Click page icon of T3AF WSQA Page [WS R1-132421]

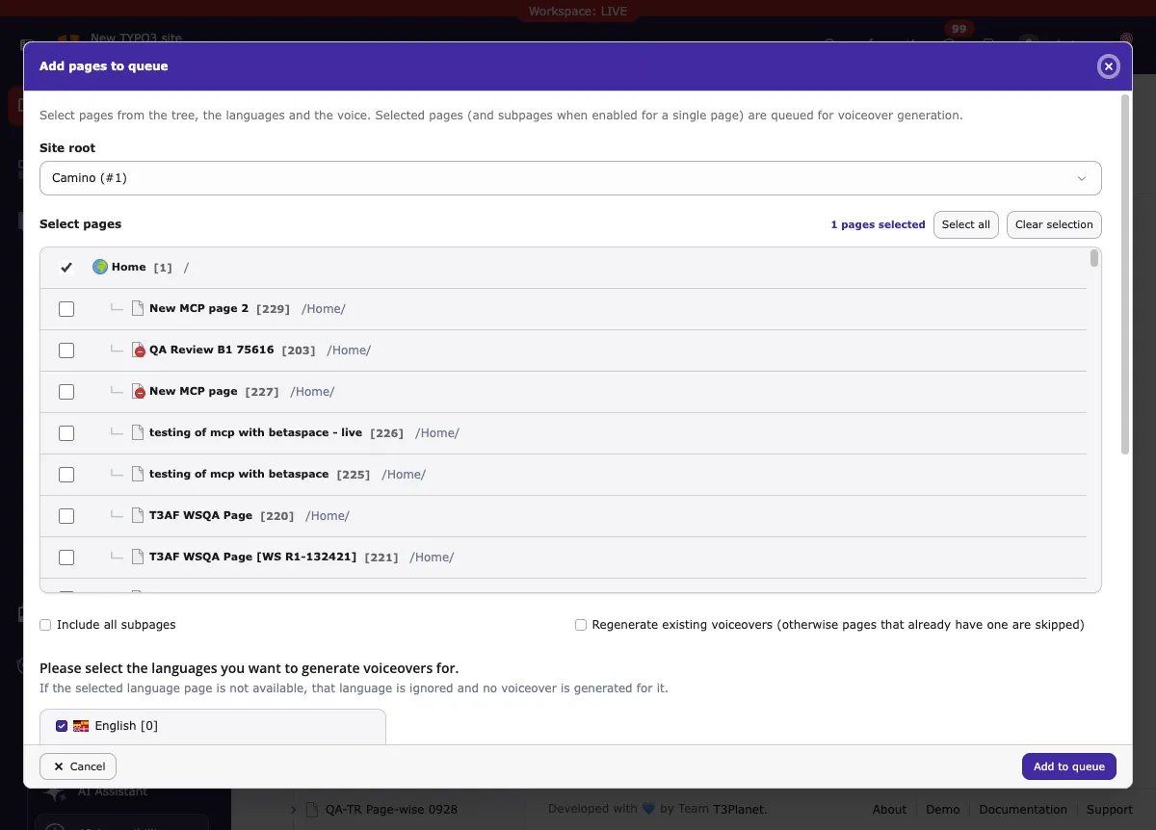click(138, 557)
